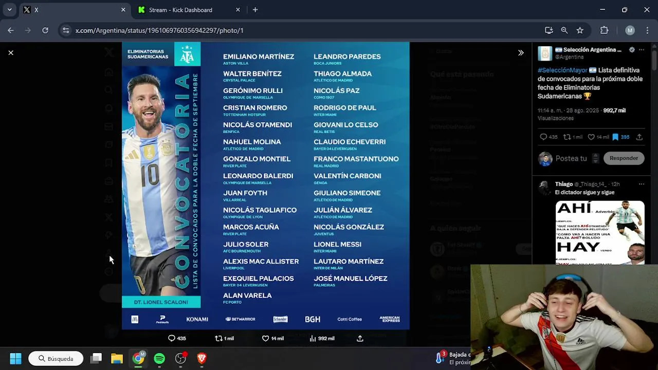
Task: Open the tab search dropdown arrow
Action: click(x=9, y=10)
